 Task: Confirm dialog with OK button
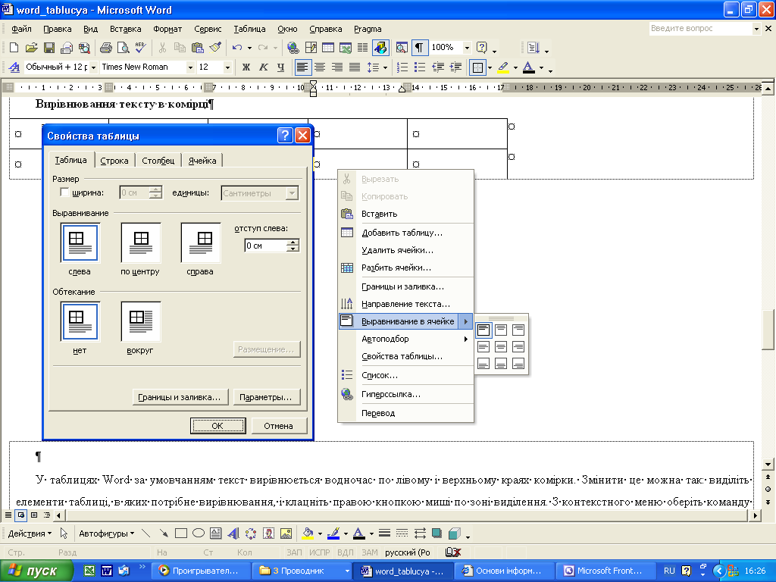coord(217,426)
